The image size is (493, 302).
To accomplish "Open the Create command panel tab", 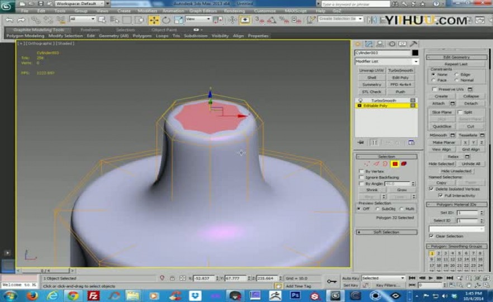I will click(x=358, y=44).
